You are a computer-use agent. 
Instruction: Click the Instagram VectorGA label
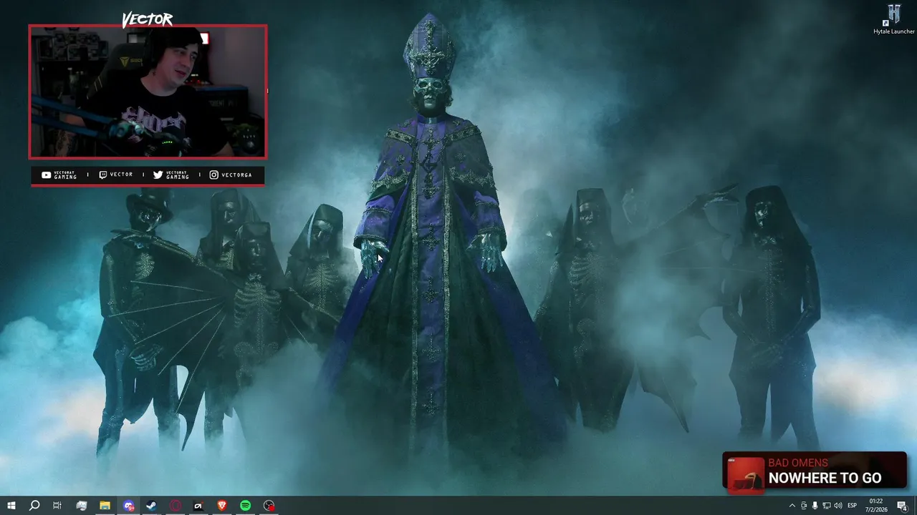[x=231, y=175]
